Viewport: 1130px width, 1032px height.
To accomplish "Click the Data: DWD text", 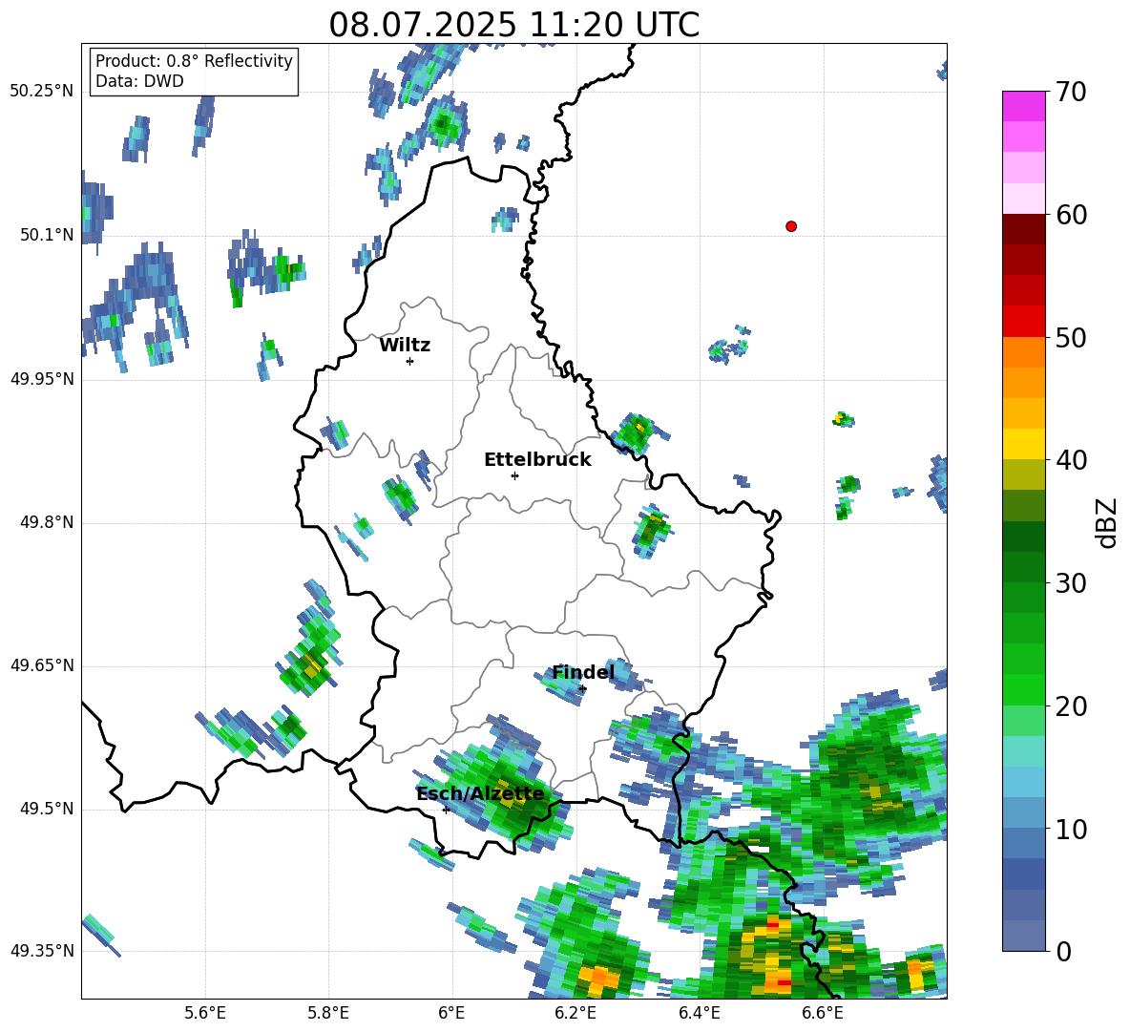I will pyautogui.click(x=139, y=81).
